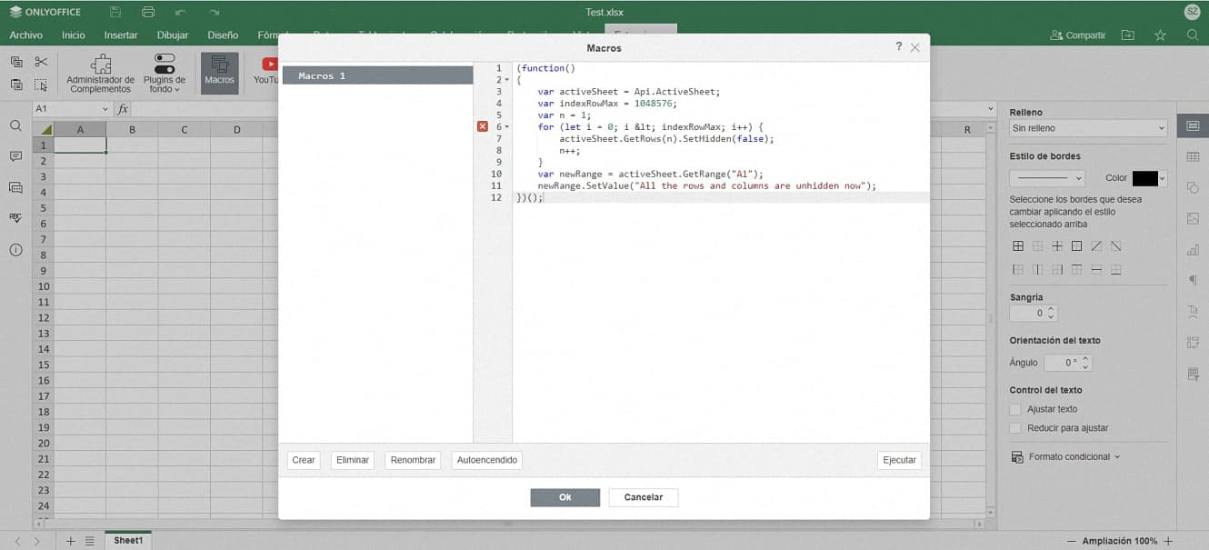Click the Autoencendido button
1209x550 pixels.
[x=486, y=460]
